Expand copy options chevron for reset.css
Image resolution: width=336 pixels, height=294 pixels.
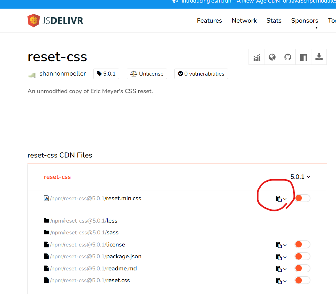pos(285,281)
